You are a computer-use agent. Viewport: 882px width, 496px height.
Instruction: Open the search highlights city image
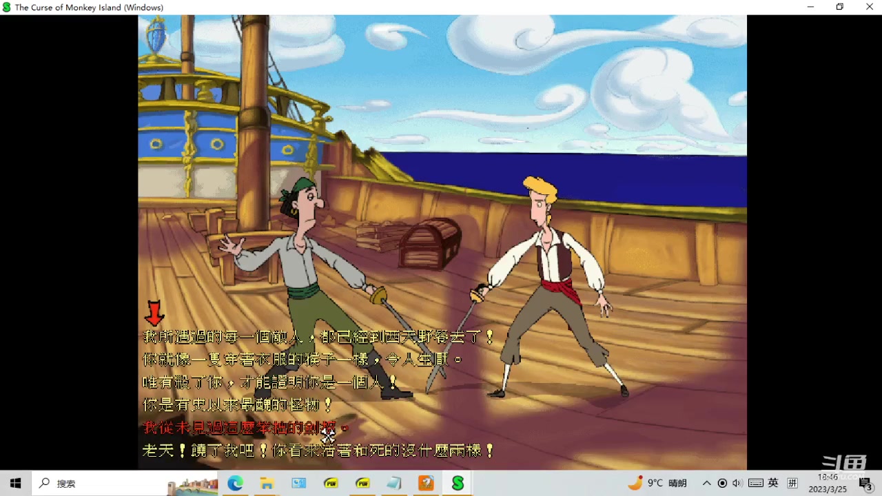[x=192, y=486]
